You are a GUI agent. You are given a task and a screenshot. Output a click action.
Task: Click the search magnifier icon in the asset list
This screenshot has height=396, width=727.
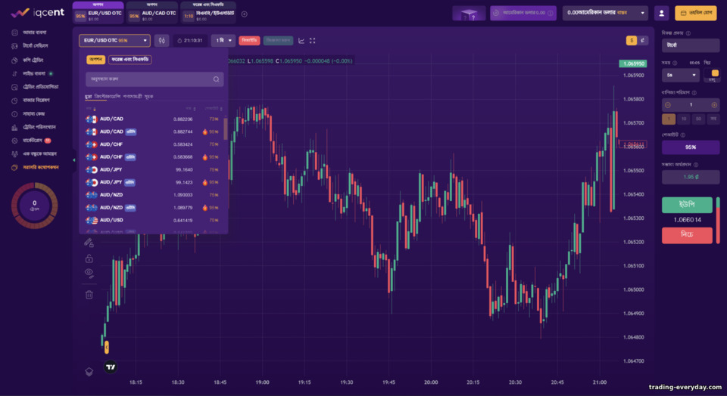coord(216,79)
